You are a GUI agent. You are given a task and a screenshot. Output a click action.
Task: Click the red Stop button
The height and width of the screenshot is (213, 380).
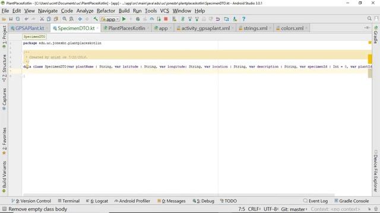[x=166, y=19]
